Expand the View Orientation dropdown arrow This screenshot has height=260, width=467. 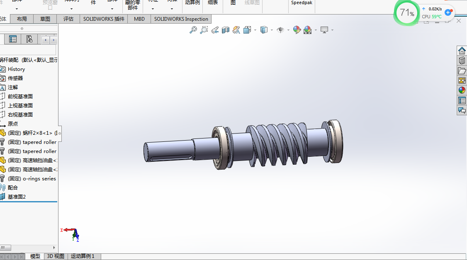pos(255,30)
